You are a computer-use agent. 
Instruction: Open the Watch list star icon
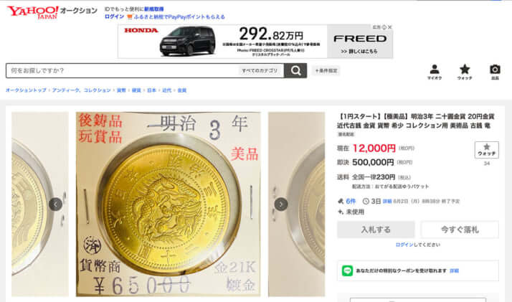pyautogui.click(x=465, y=72)
